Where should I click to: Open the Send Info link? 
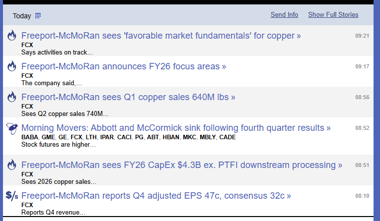coord(284,15)
